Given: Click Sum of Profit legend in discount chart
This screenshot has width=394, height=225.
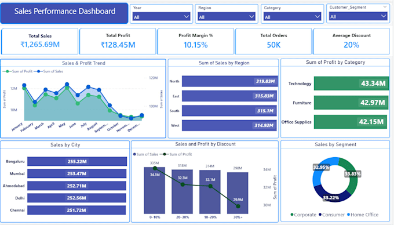Looking at the screenshot, I should tap(176, 154).
